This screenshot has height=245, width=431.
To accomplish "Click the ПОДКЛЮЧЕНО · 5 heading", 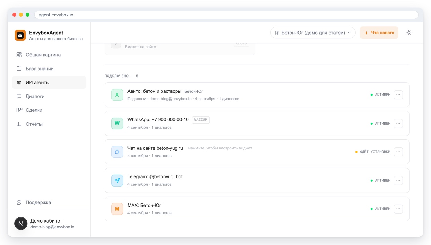I will pyautogui.click(x=121, y=76).
